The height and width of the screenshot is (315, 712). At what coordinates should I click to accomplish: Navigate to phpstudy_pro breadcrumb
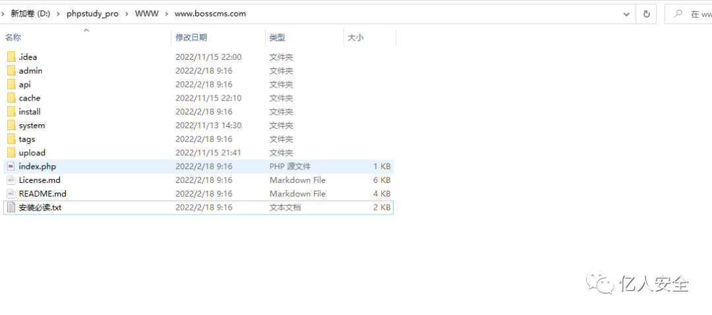[x=93, y=14]
